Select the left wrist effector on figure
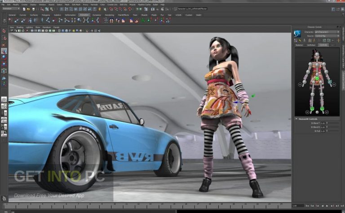The image size is (345, 213). click(330, 82)
